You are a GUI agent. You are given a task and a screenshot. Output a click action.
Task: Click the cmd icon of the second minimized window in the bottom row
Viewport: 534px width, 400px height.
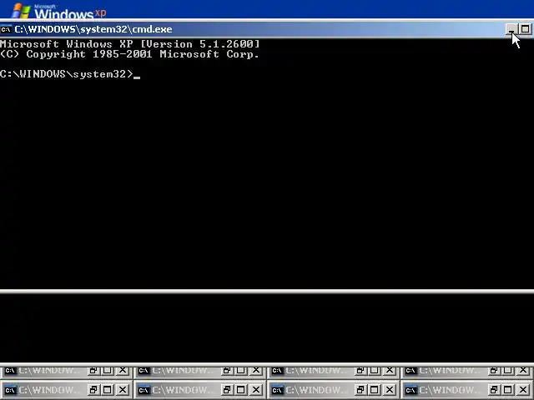144,390
